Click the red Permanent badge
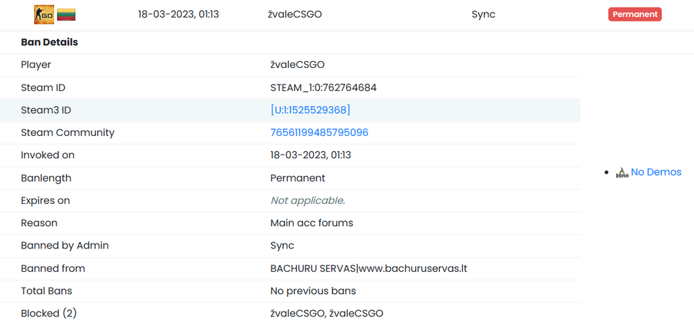This screenshot has height=324, width=694. (634, 14)
